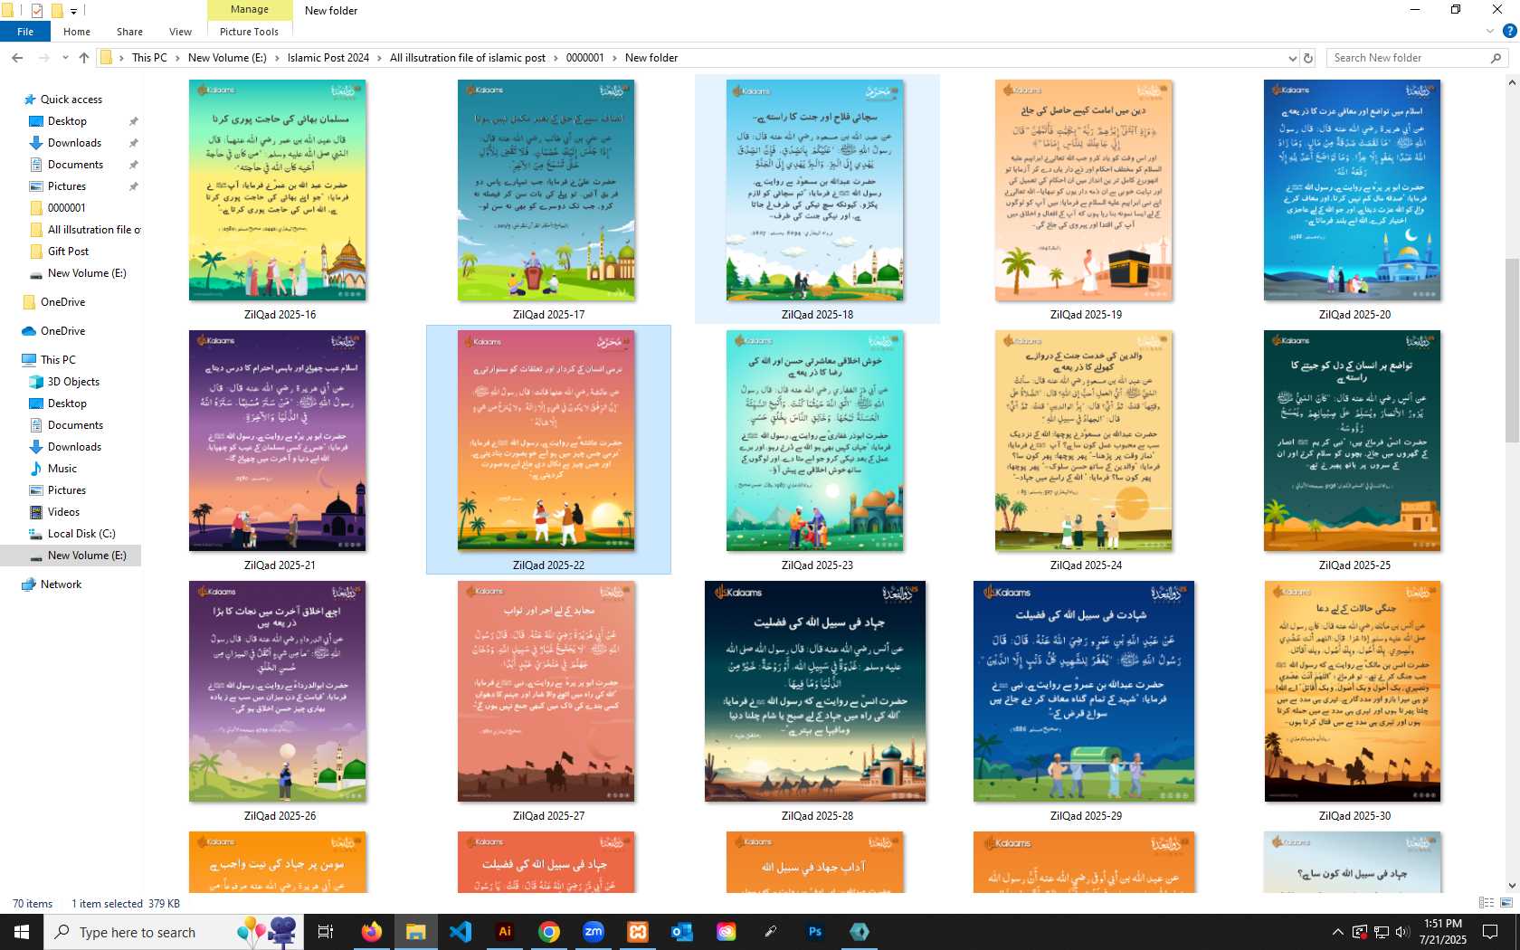Open pinned Desktop under Quick access

(67, 121)
